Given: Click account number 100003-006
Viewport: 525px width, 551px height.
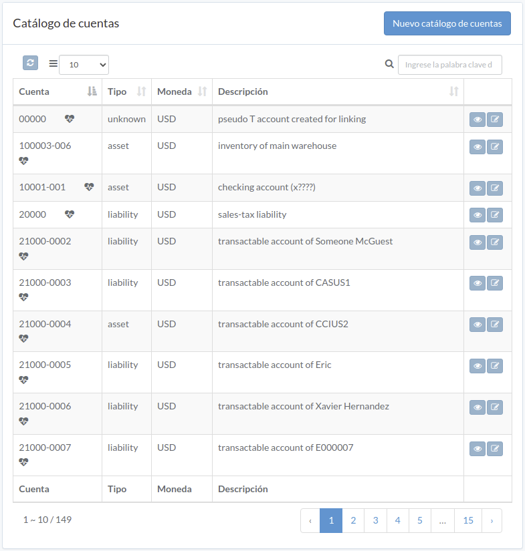Looking at the screenshot, I should point(45,146).
